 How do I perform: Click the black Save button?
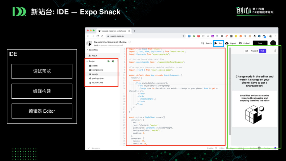click(260, 43)
